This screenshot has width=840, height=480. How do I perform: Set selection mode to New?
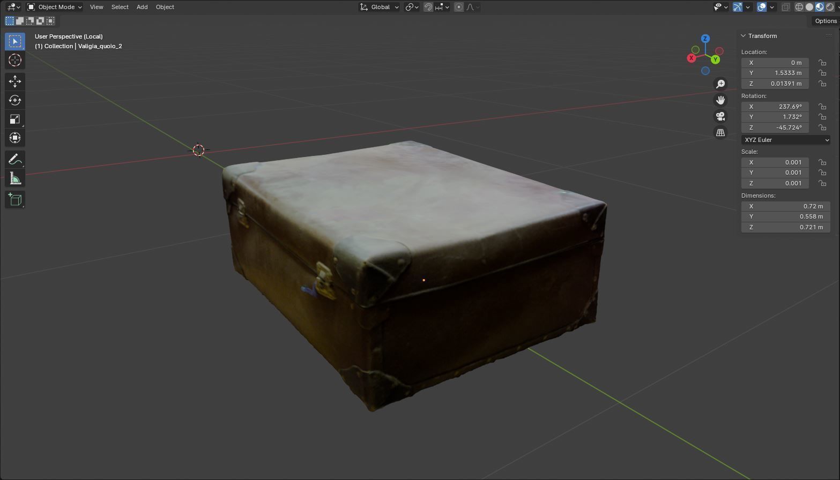[10, 21]
